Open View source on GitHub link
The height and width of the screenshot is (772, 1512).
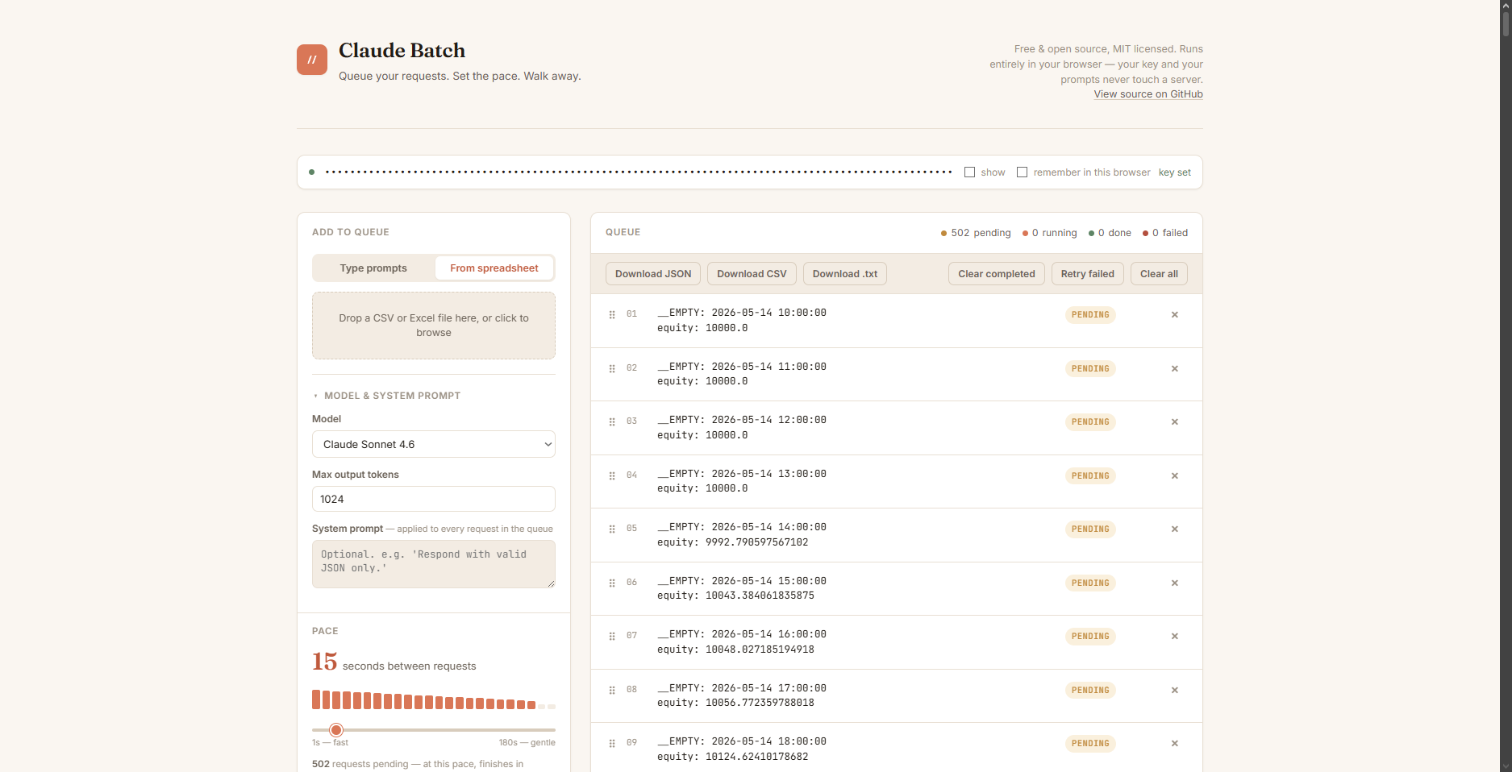click(x=1148, y=94)
